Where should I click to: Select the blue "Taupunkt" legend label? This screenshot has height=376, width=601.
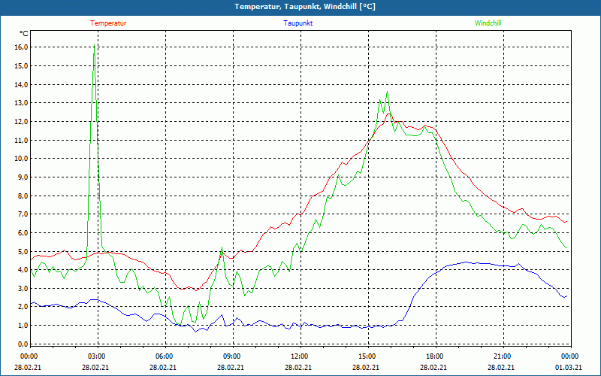tap(297, 23)
